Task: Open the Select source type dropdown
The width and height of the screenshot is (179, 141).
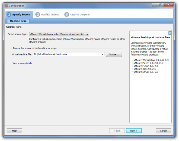Action: [x=59, y=34]
